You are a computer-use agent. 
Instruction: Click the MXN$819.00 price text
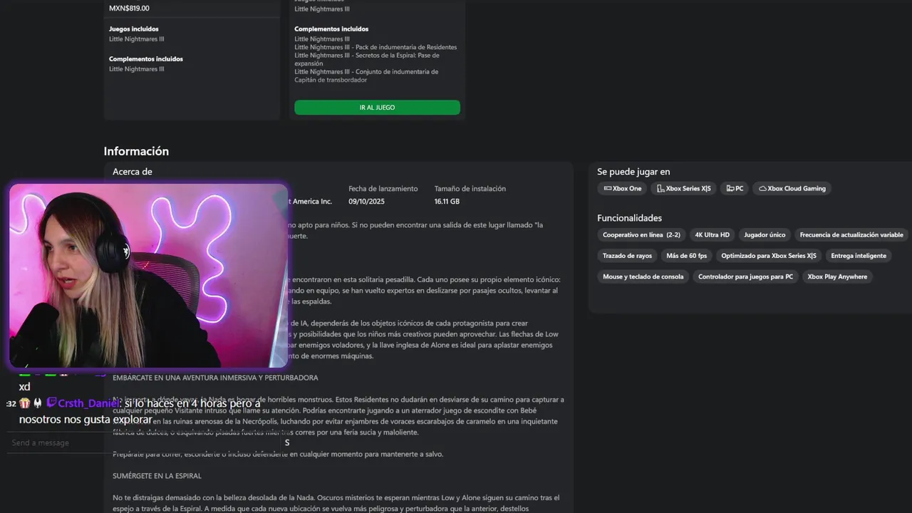click(x=129, y=9)
